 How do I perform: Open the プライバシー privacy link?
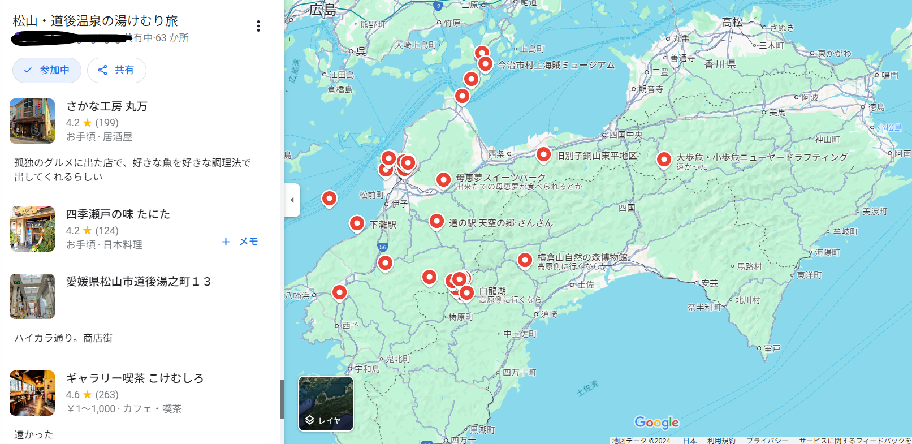[767, 440]
